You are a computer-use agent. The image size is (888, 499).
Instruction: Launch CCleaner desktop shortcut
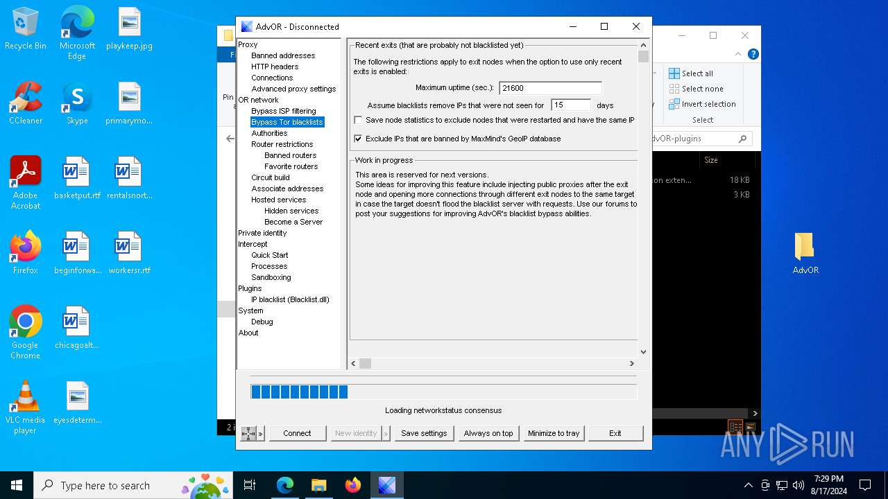26,103
